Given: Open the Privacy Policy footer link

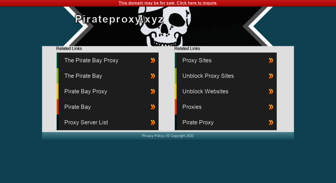Looking at the screenshot, I should (x=153, y=136).
